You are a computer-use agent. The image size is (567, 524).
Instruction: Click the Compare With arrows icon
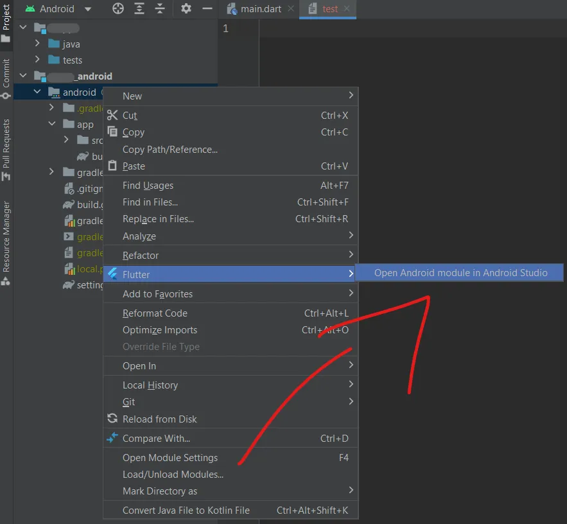click(x=112, y=437)
